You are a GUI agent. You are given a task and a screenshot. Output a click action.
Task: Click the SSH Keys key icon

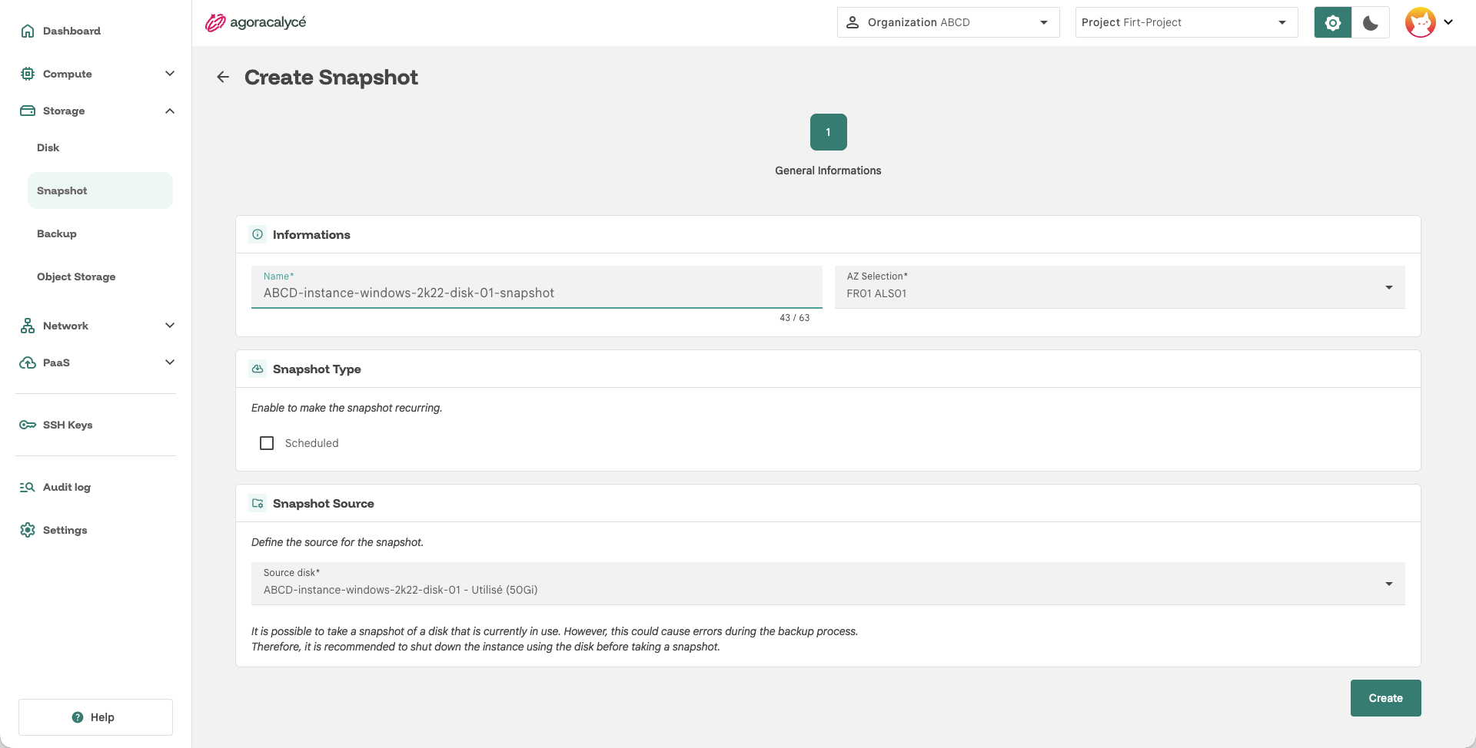point(28,425)
